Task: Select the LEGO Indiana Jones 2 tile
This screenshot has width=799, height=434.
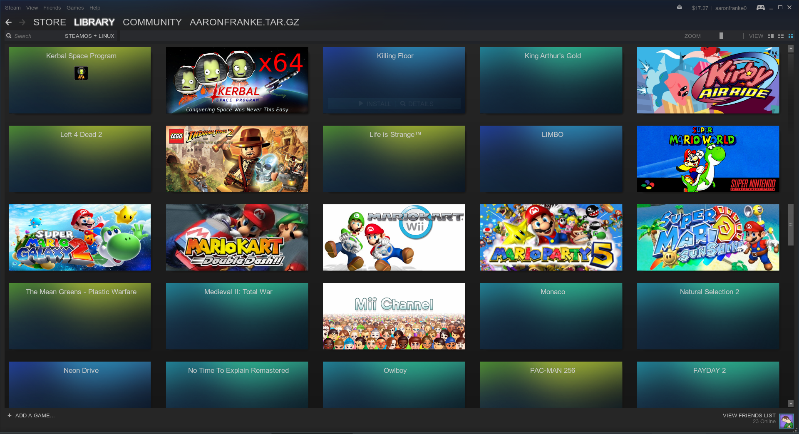Action: point(237,159)
